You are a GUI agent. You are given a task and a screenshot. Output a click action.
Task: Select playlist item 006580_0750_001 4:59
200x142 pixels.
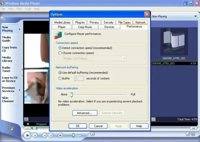[x=174, y=64]
